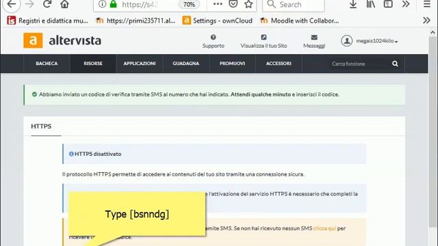Select the RISORSE menu item
This screenshot has width=438, height=246.
click(93, 64)
